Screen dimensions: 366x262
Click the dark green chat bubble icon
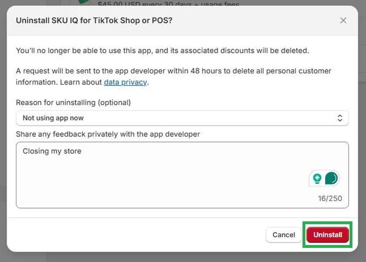tap(331, 179)
